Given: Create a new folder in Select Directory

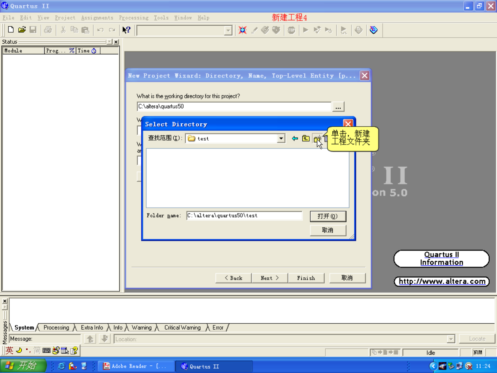Looking at the screenshot, I should click(x=318, y=139).
